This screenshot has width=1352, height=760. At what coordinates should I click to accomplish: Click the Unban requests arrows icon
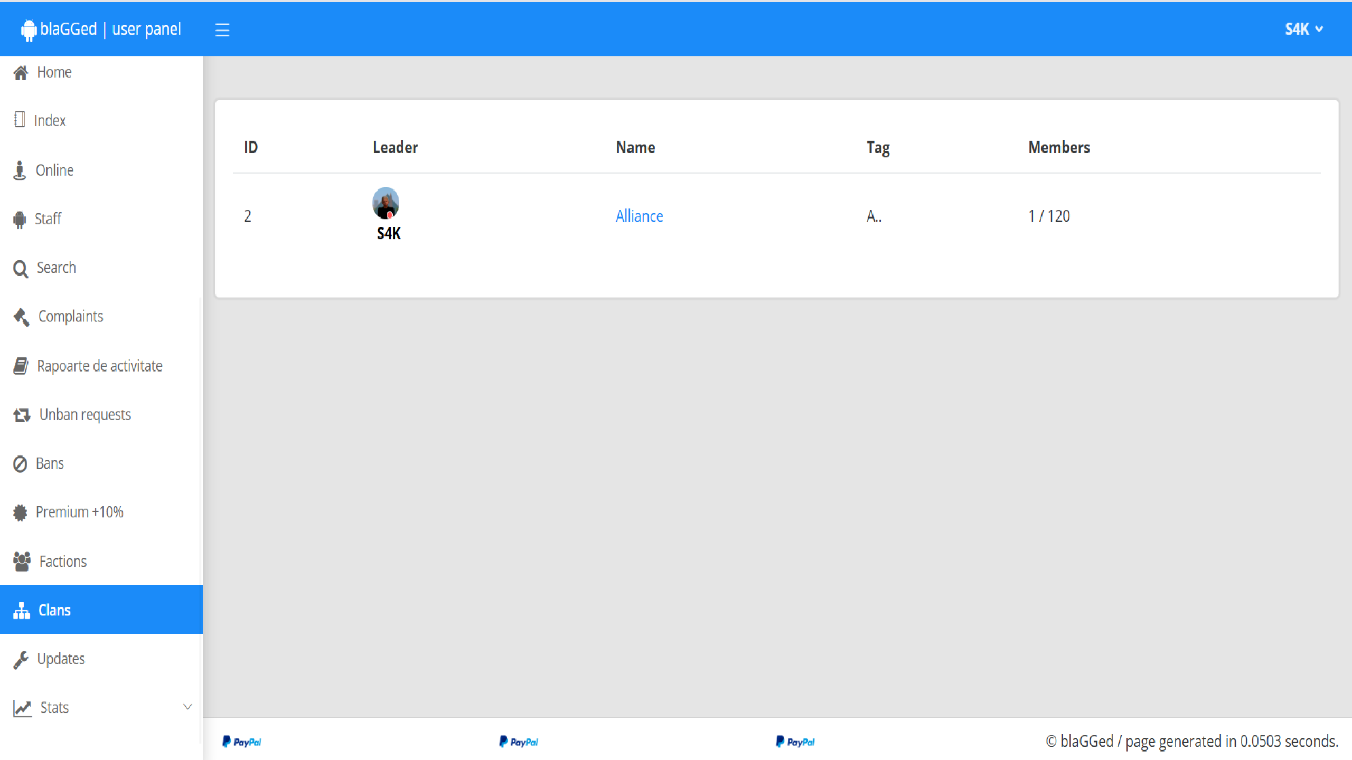22,415
